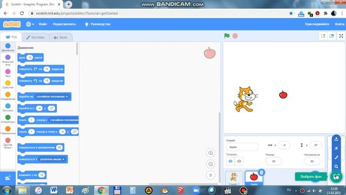Click degrees value in turn clockwise block

tap(46, 69)
